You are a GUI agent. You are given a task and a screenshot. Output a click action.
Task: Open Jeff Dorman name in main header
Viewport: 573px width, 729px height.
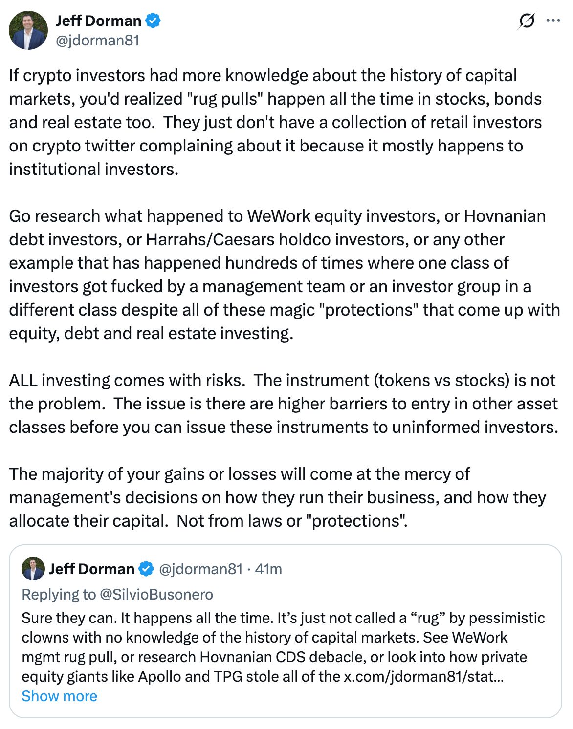98,21
